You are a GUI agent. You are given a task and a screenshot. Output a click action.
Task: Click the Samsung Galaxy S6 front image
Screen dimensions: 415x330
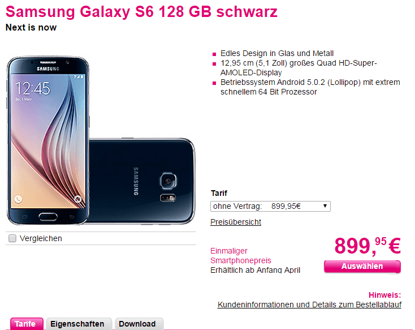coord(48,140)
